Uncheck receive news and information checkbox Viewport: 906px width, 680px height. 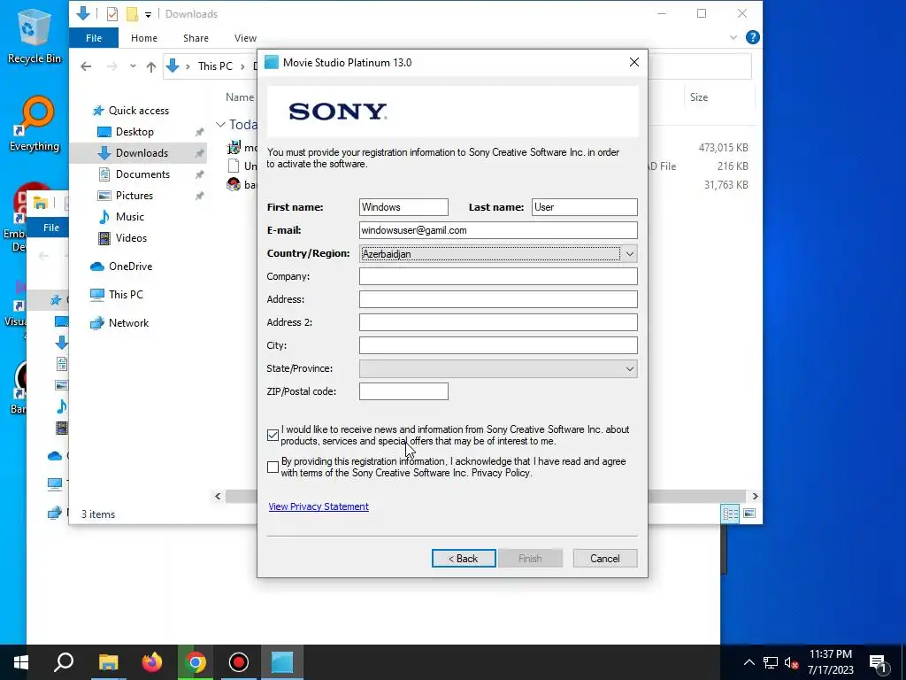273,436
